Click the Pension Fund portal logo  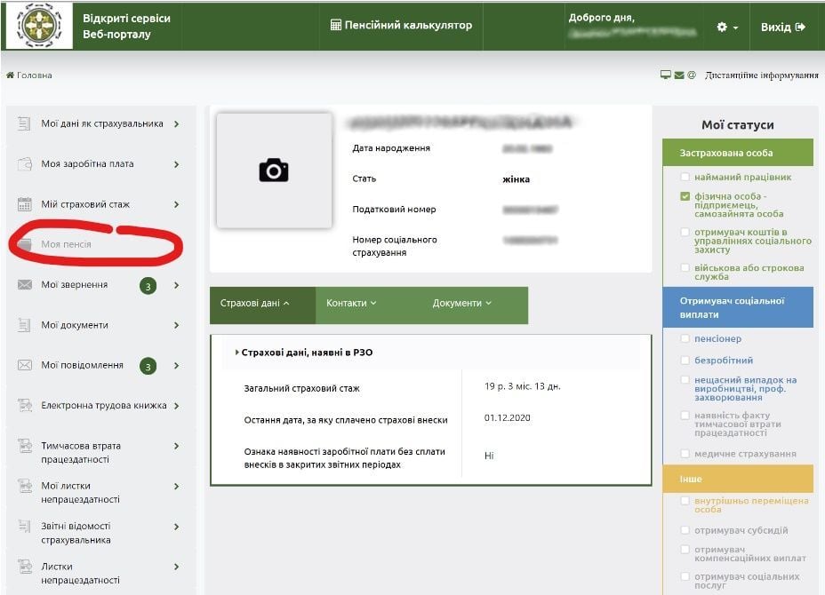(x=39, y=25)
